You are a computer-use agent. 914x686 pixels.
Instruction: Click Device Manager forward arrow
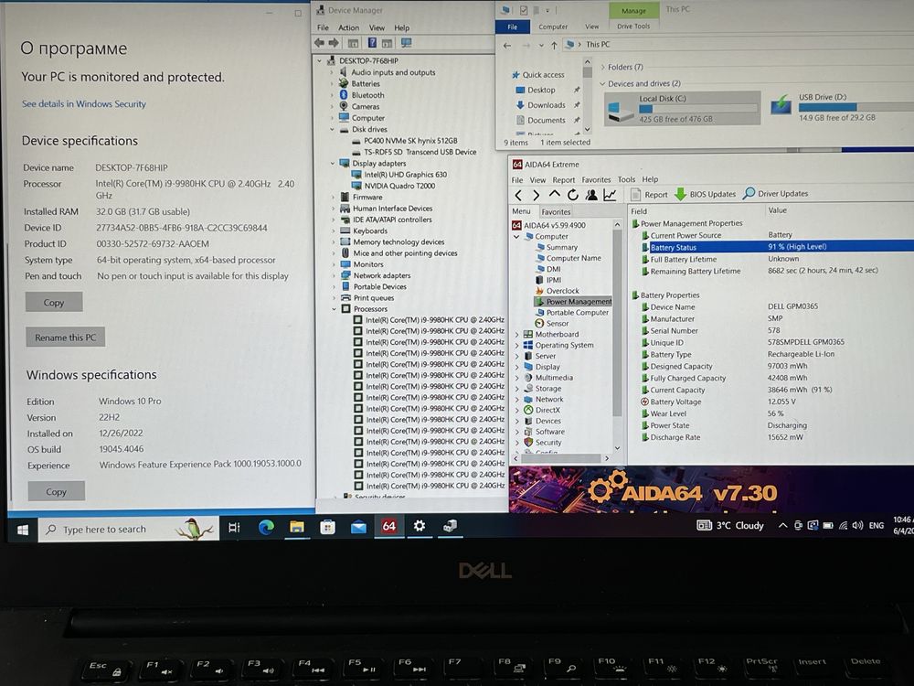[x=334, y=43]
